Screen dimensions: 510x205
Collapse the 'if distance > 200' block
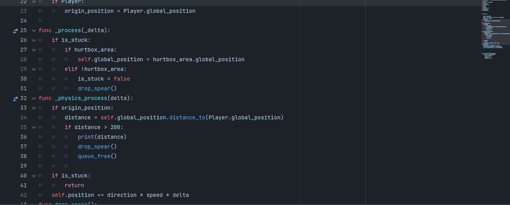point(34,127)
